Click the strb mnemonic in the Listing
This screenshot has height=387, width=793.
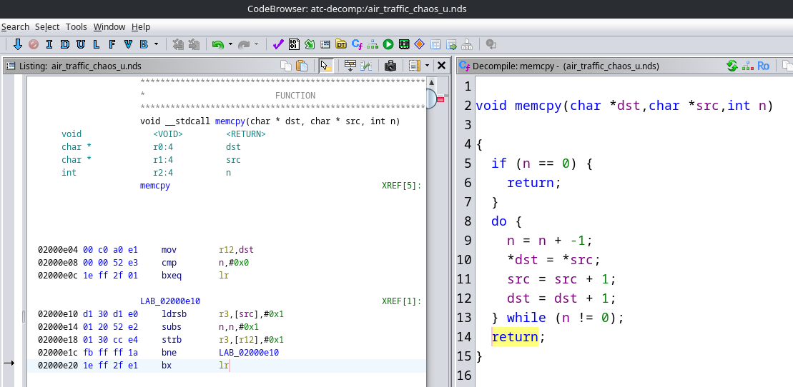pyautogui.click(x=172, y=339)
